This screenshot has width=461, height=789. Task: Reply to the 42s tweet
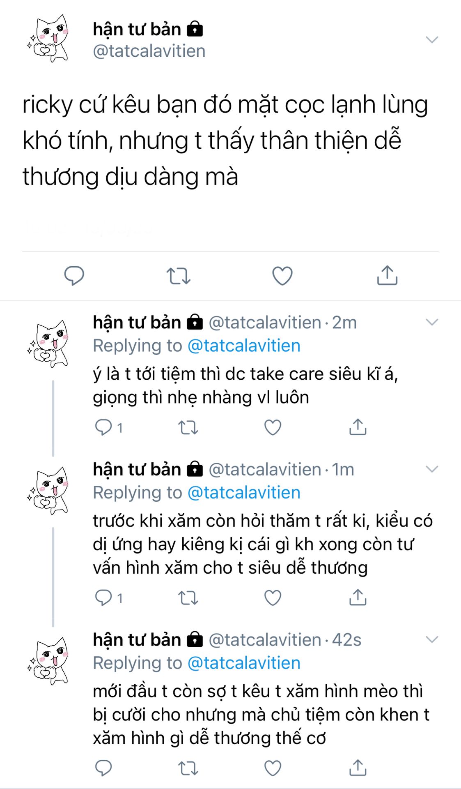[x=103, y=768]
